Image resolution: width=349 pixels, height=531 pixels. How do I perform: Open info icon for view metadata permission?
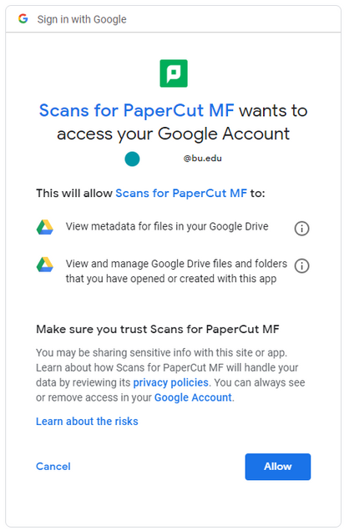point(301,228)
